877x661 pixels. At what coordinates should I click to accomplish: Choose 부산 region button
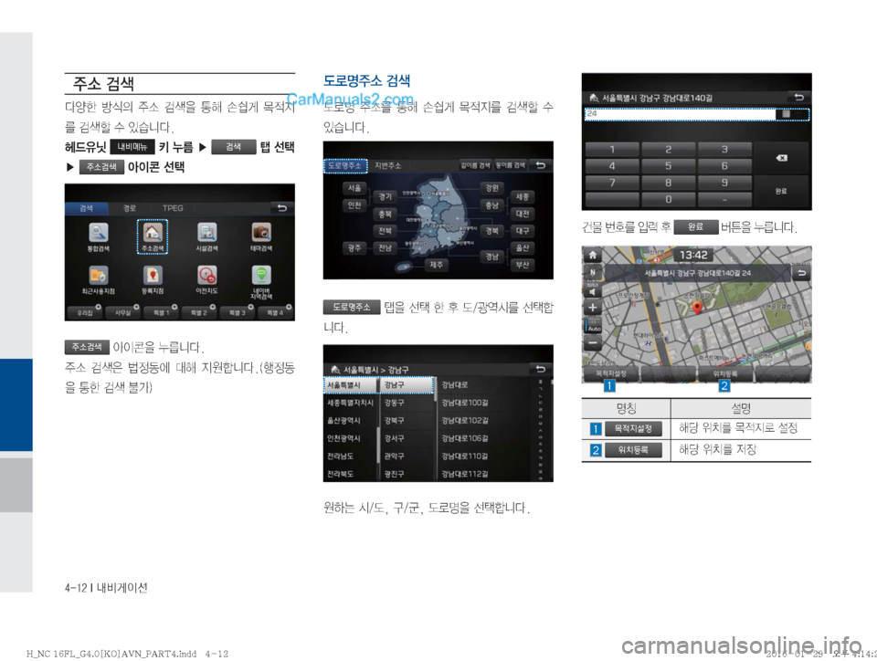523,265
